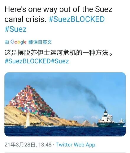Tap the 翻译自英文 translation label
130x153 pixels.
point(40,42)
